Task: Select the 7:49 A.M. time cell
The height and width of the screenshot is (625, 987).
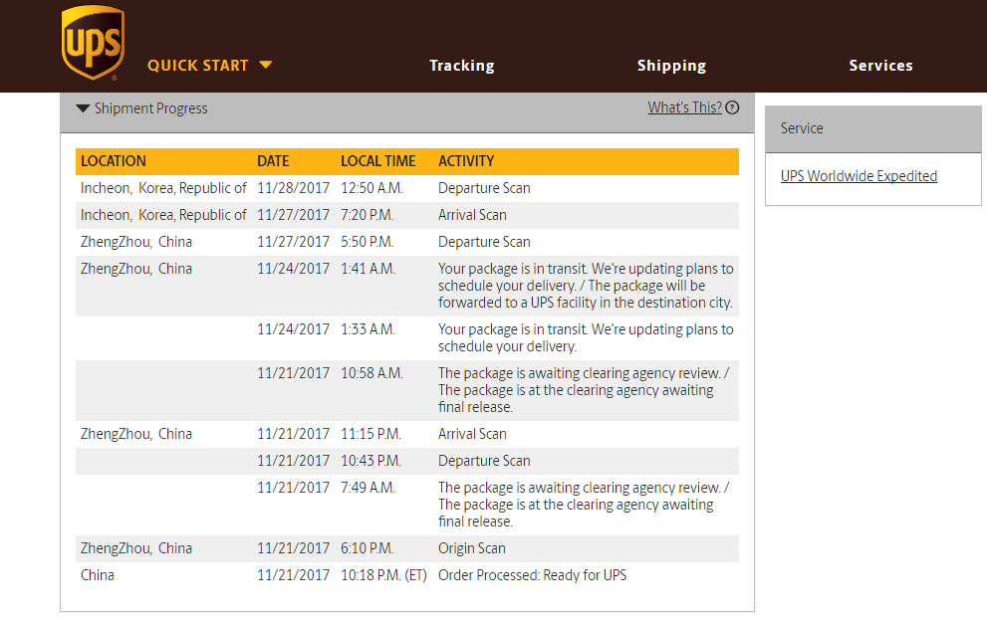Action: tap(368, 488)
